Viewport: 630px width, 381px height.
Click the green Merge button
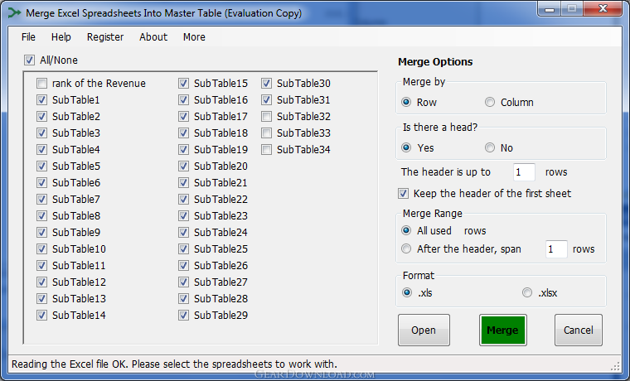click(502, 330)
